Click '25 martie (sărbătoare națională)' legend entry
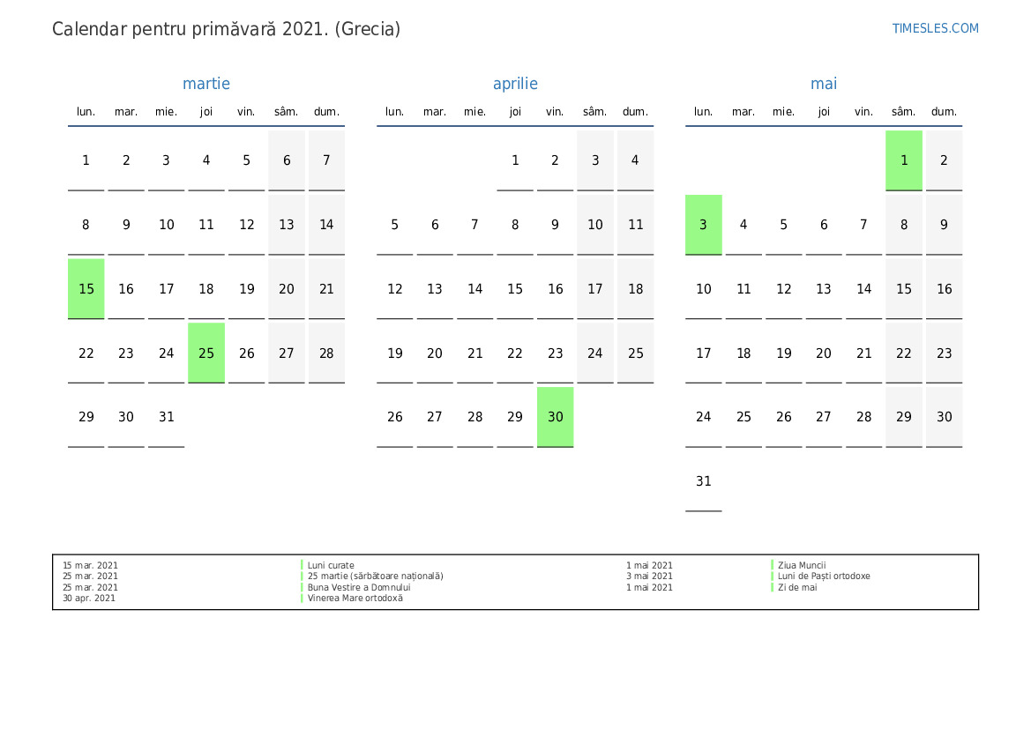Viewport: 1031px width, 729px height. click(x=376, y=577)
